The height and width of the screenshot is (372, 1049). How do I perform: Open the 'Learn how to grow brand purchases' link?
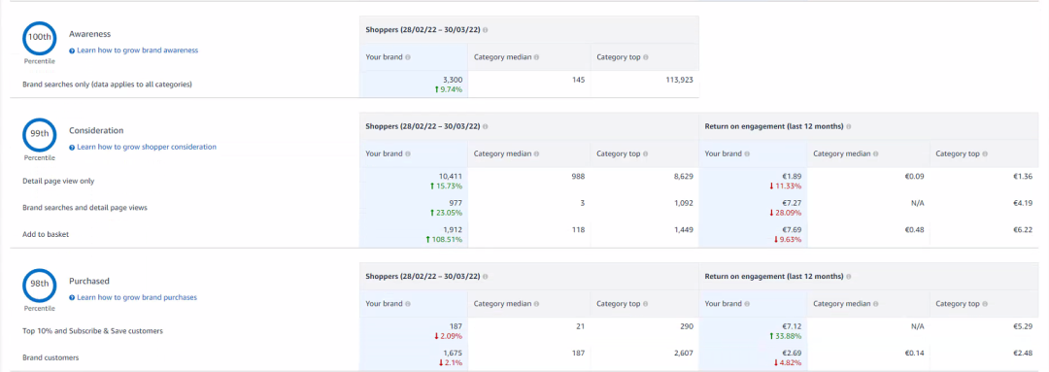(133, 297)
